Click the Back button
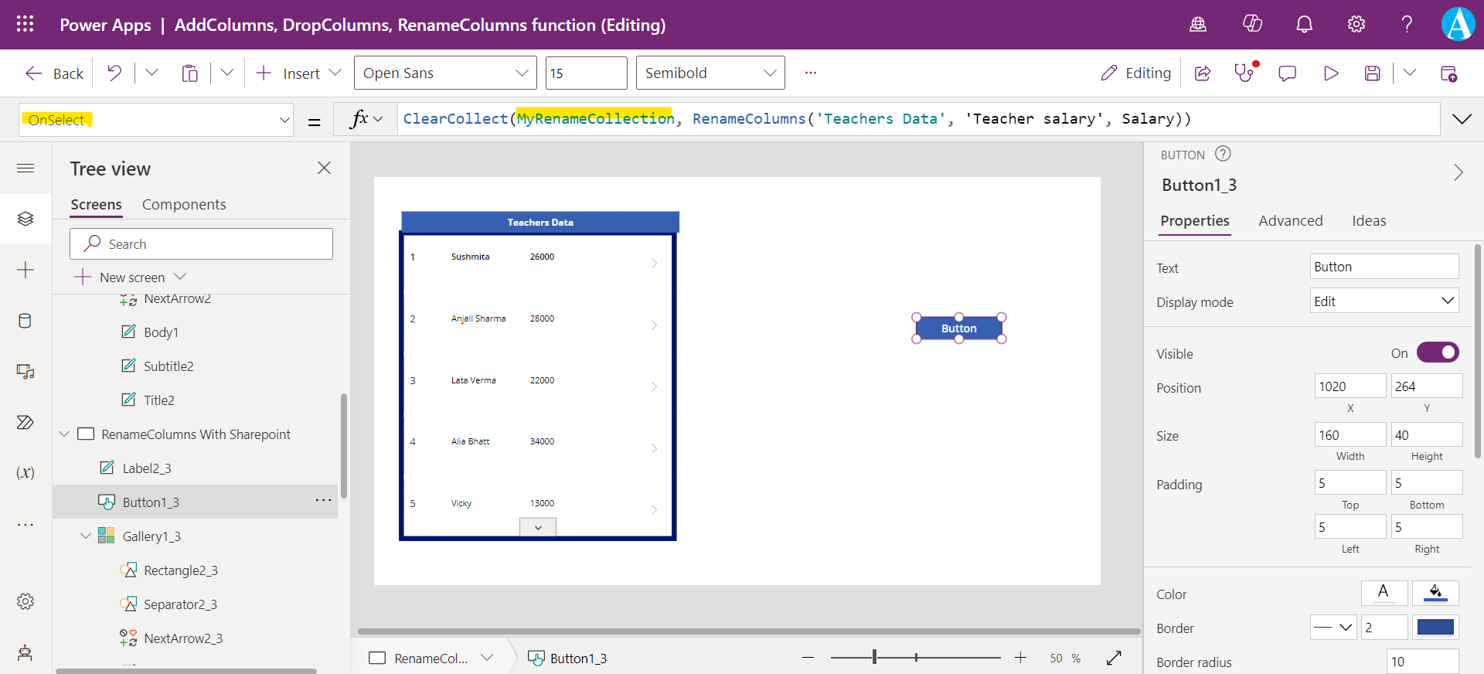 54,73
